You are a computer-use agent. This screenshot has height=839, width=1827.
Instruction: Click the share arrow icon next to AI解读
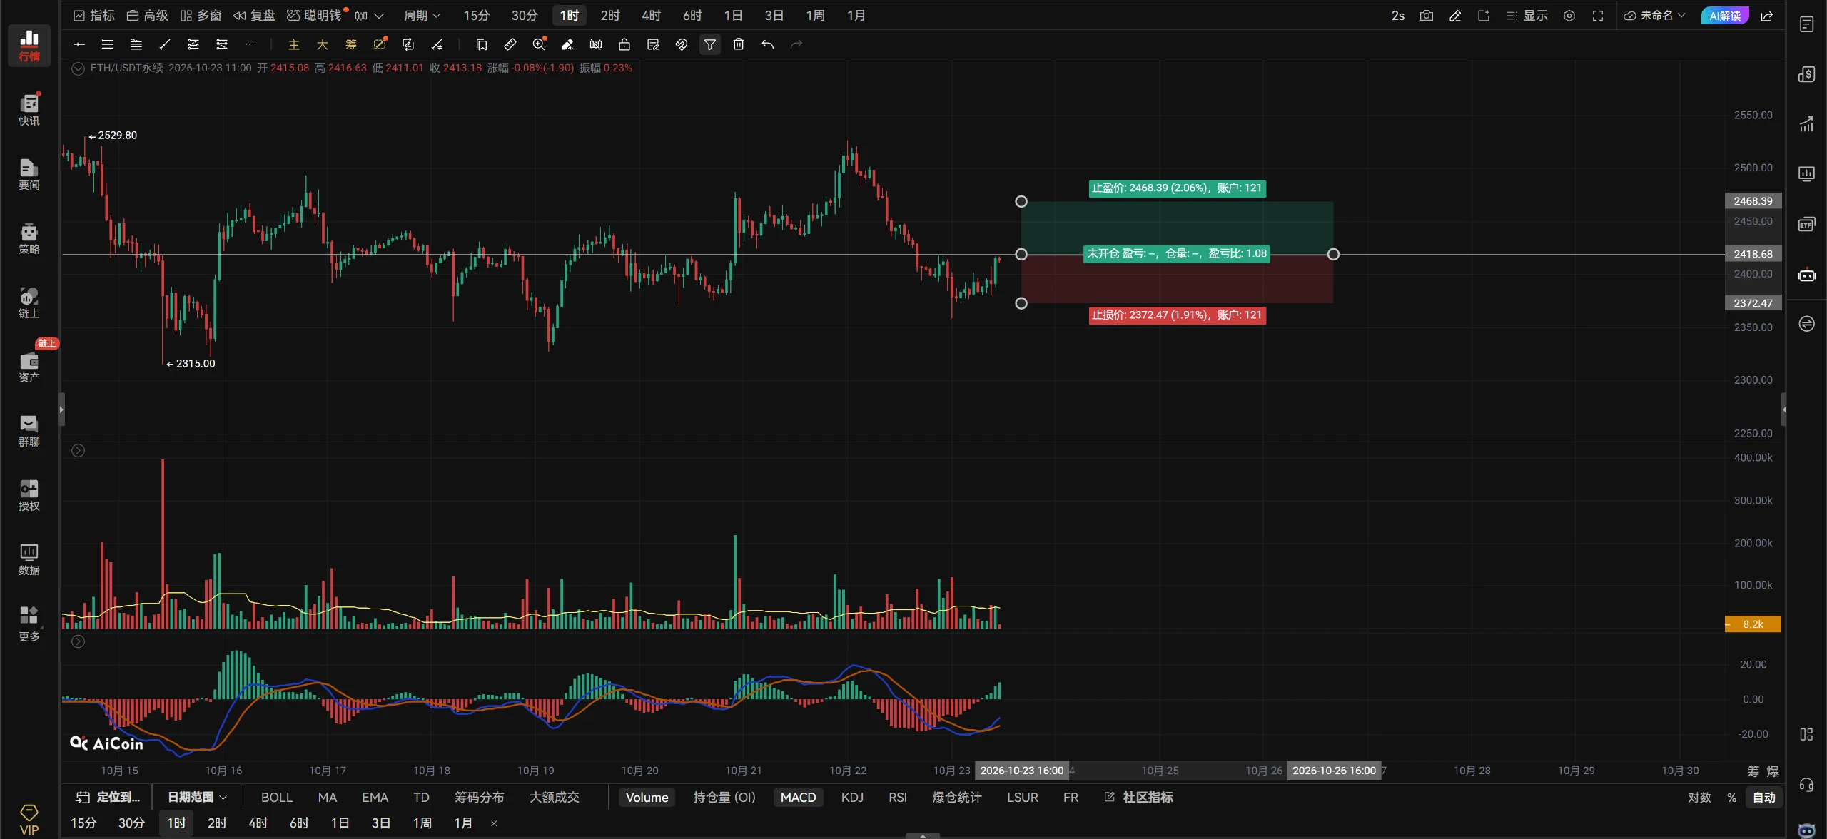[x=1767, y=16]
